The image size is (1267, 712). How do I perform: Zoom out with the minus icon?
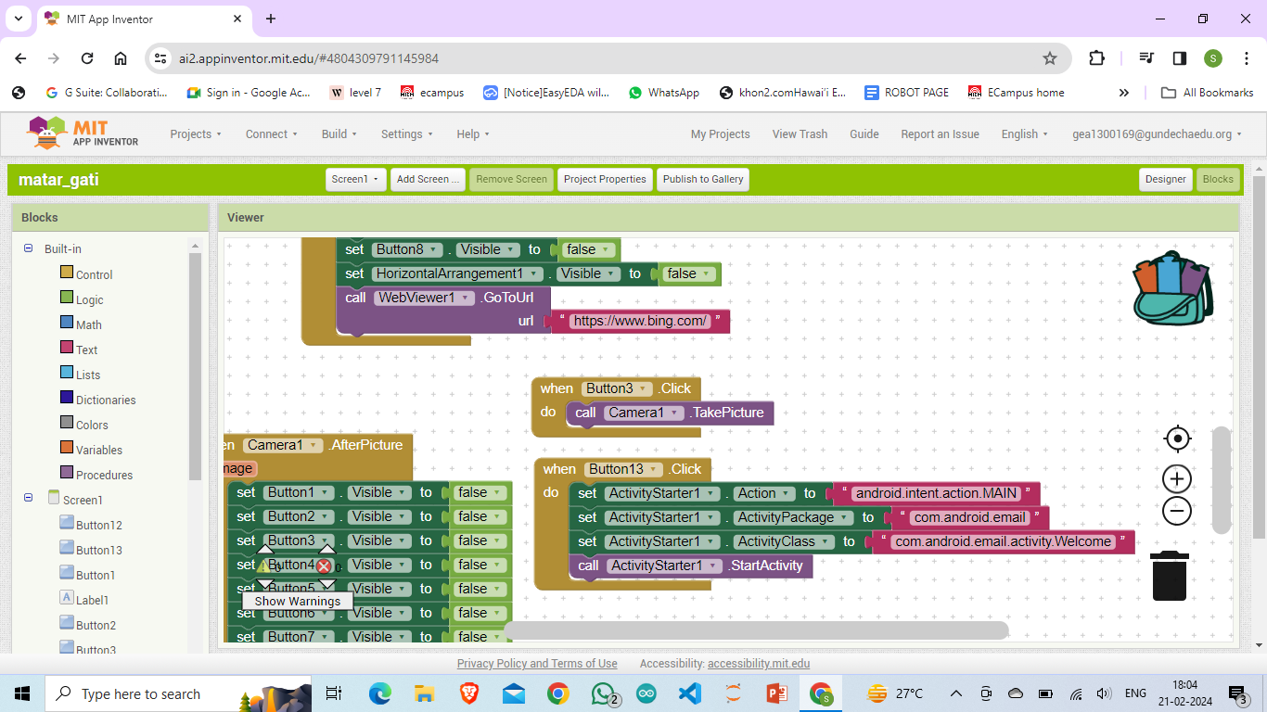1177,511
